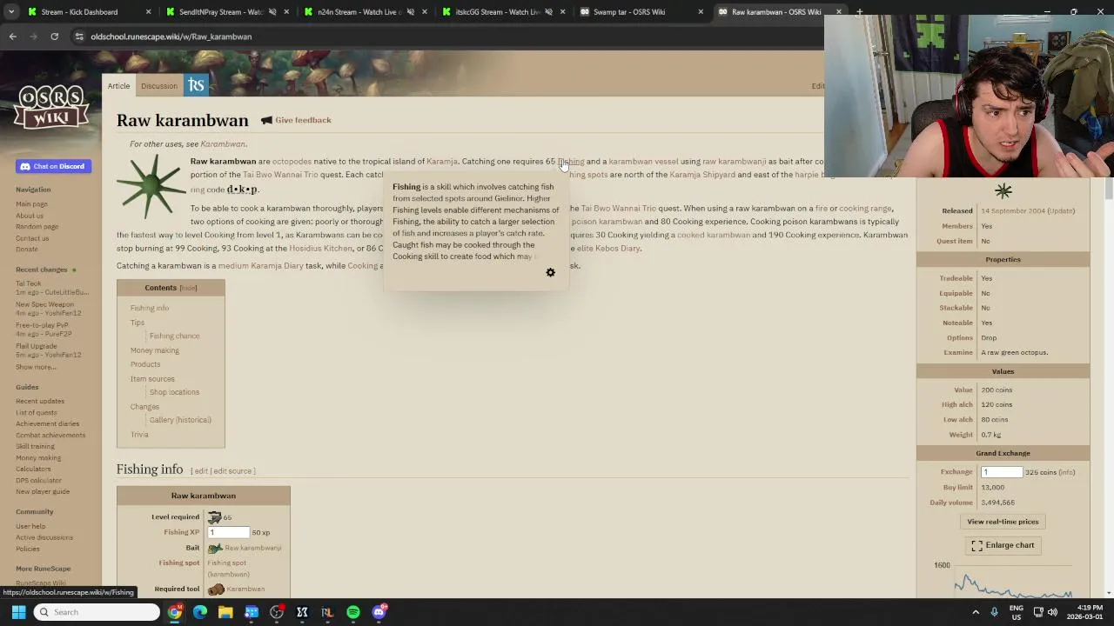The image size is (1114, 626).
Task: Open the Article tab
Action: 118,85
